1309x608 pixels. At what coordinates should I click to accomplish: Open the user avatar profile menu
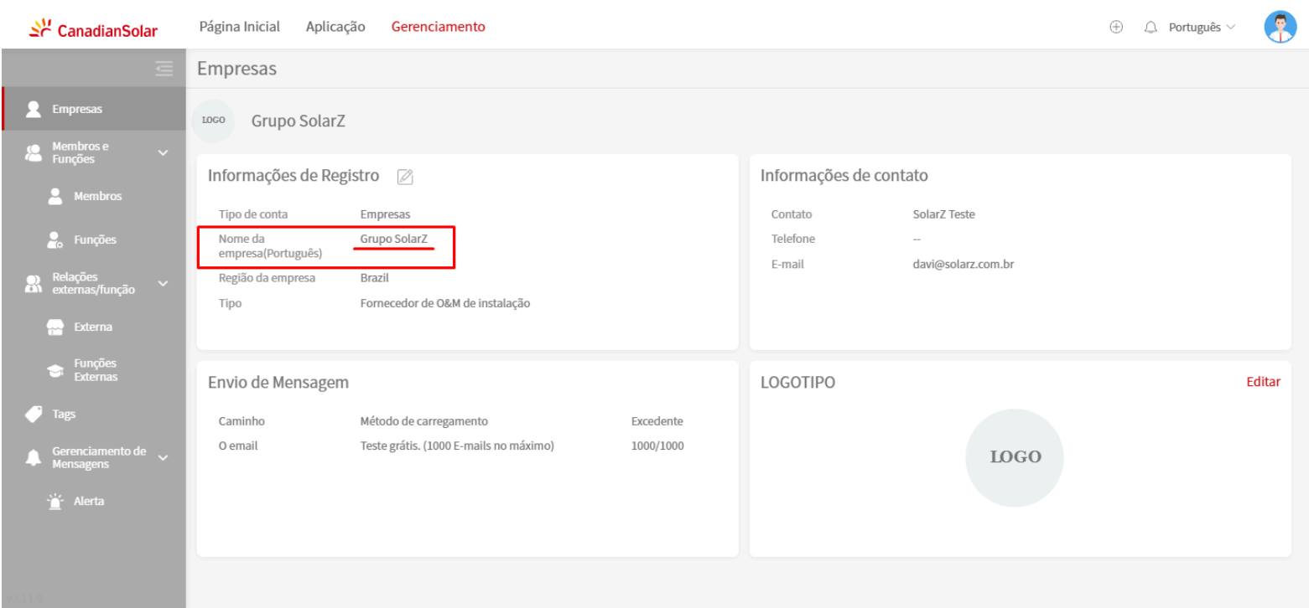coord(1280,27)
